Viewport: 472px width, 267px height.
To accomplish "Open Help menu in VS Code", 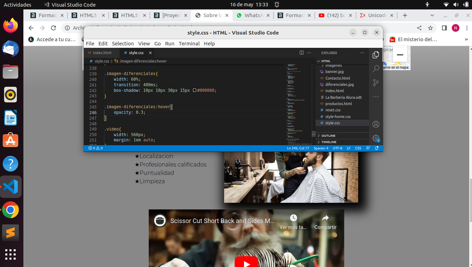I will pos(209,44).
